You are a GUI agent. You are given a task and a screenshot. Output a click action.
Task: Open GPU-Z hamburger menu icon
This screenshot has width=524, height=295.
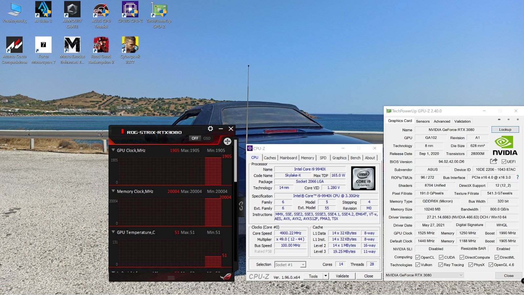point(517,119)
